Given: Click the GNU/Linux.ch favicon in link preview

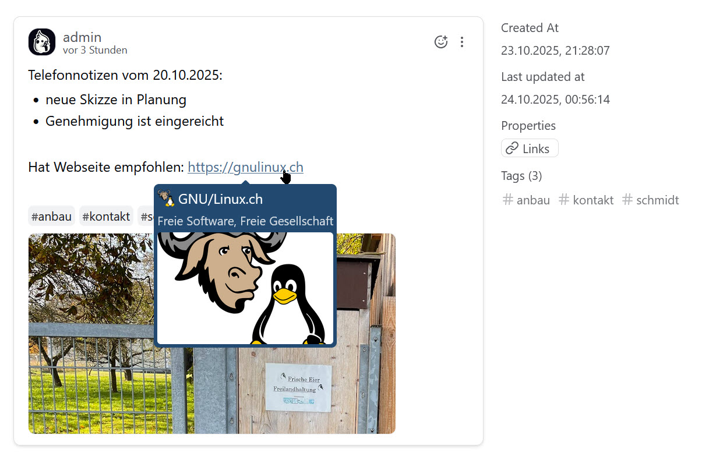Looking at the screenshot, I should pyautogui.click(x=167, y=199).
